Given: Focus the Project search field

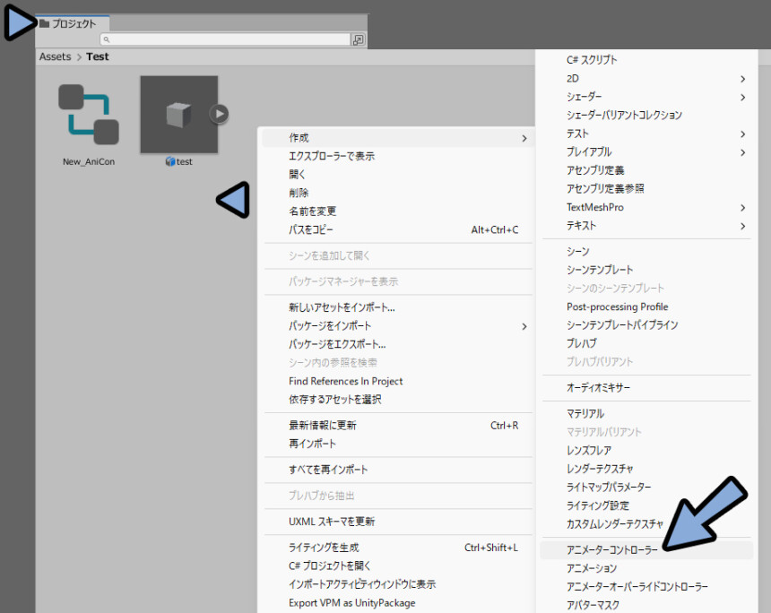Looking at the screenshot, I should point(225,39).
